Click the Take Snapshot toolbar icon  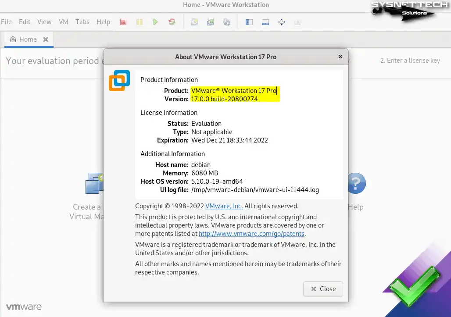[x=194, y=22]
